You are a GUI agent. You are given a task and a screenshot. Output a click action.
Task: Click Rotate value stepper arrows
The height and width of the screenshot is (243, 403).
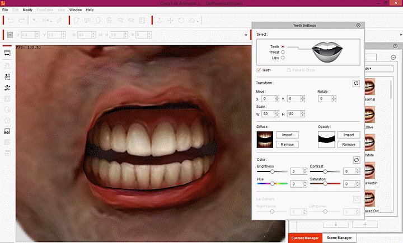334,98
